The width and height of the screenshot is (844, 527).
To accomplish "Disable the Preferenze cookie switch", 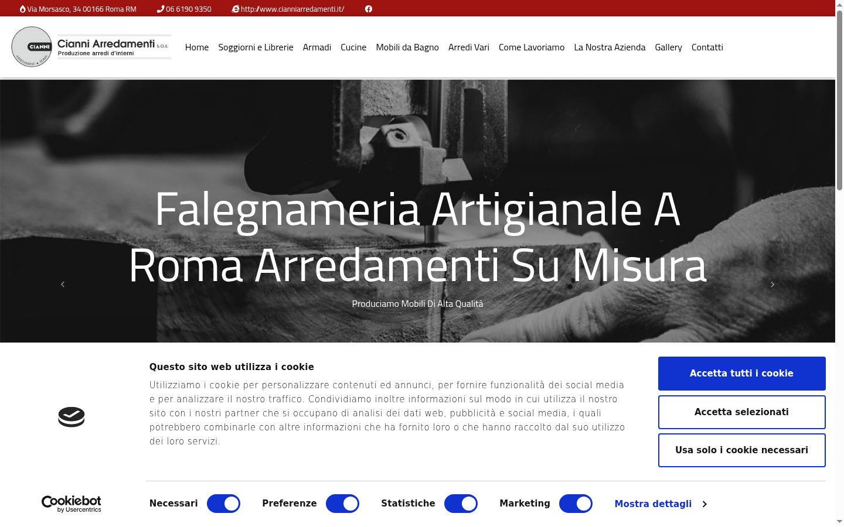I will tap(342, 504).
